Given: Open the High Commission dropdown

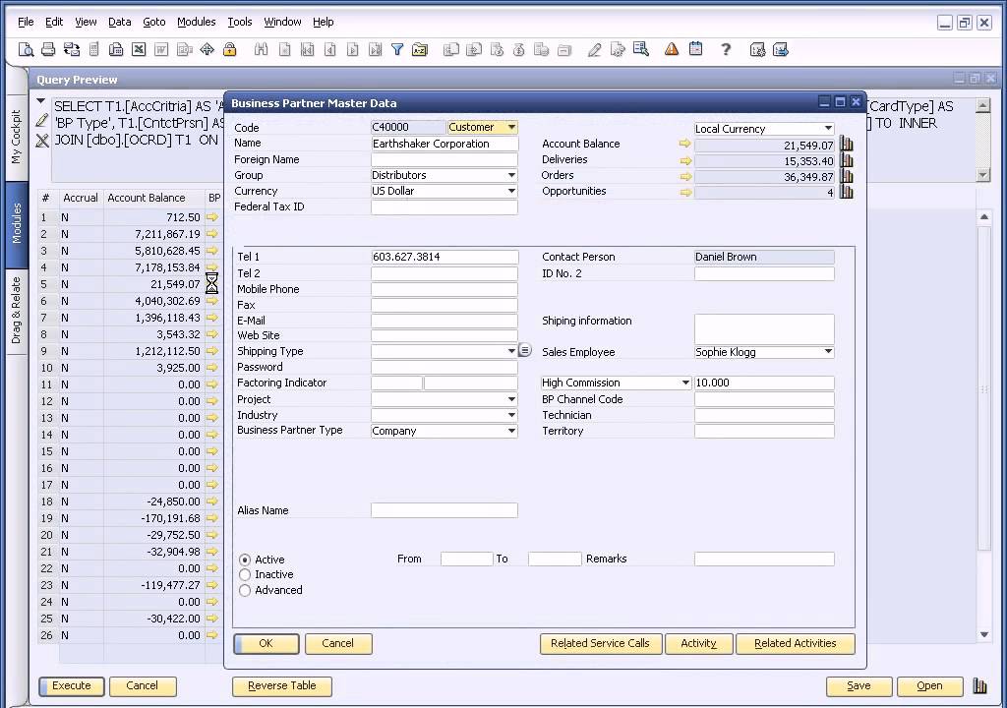Looking at the screenshot, I should [685, 383].
